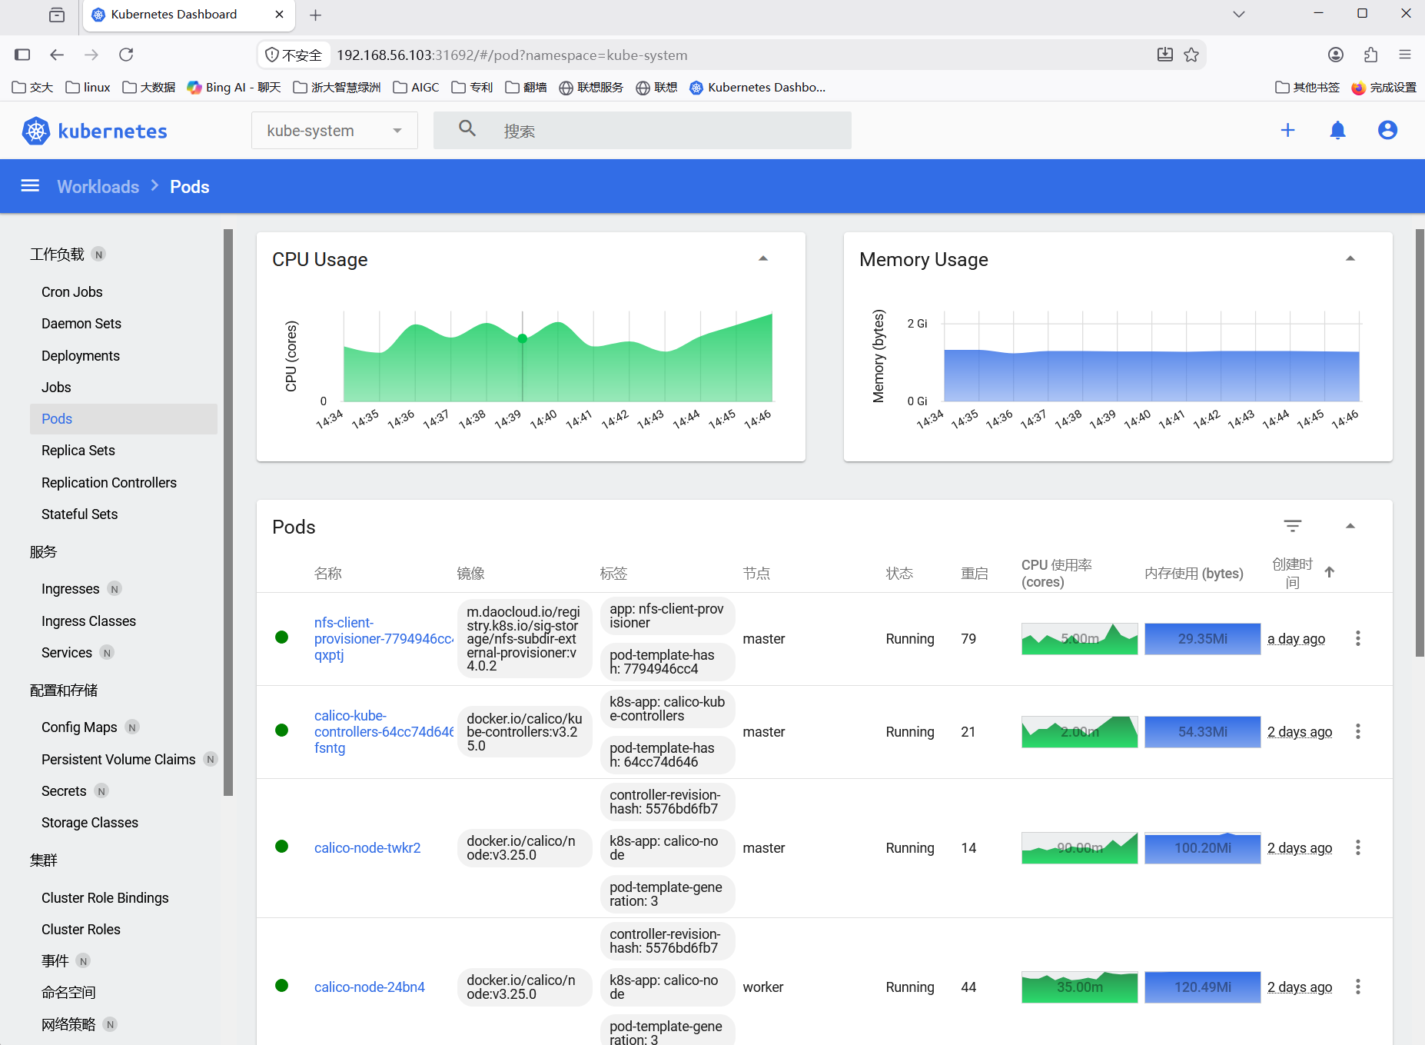Open actions menu for calico-node-twkr2 pod

coord(1358,847)
